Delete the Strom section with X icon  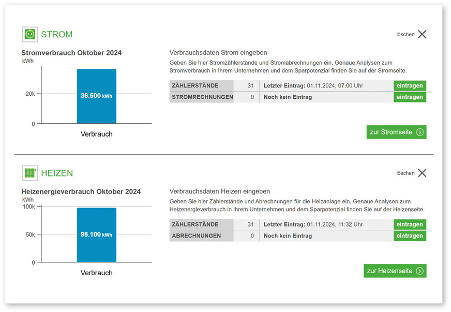click(x=422, y=35)
